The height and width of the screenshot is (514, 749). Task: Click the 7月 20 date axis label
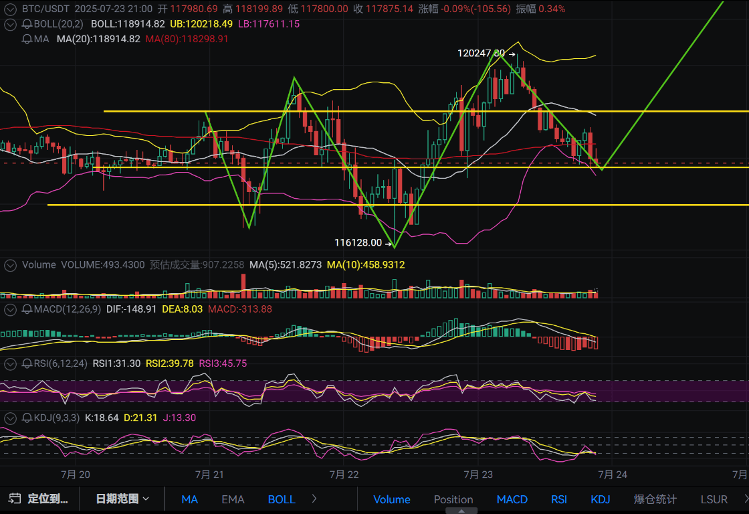[x=76, y=475]
